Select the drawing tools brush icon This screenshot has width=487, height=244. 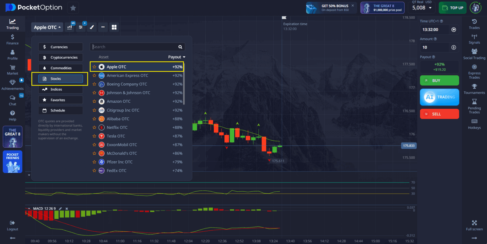coord(92,27)
